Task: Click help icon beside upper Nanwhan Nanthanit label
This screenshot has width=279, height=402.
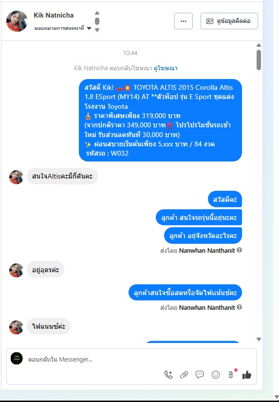Action: [x=240, y=250]
